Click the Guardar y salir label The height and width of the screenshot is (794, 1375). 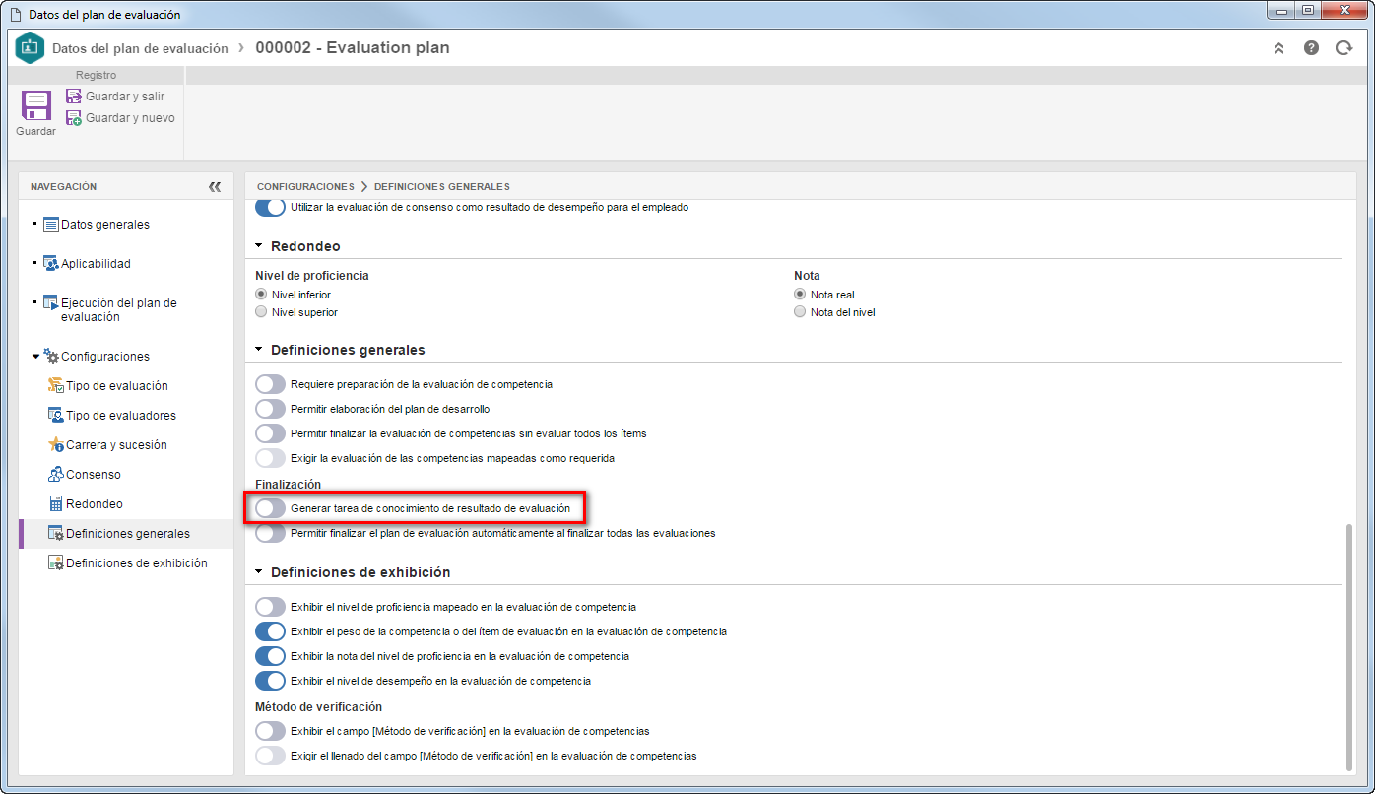coord(125,97)
